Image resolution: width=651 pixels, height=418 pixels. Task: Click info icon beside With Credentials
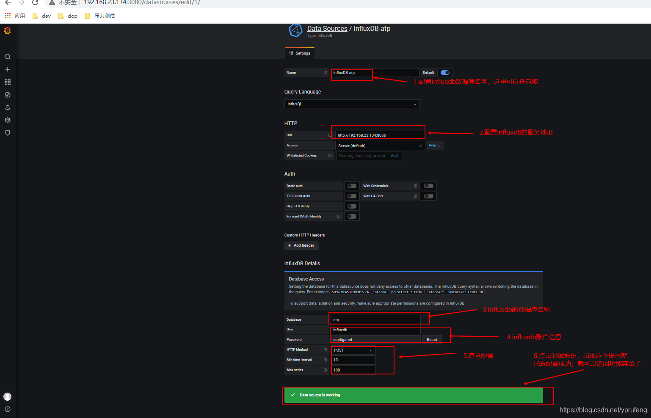coord(415,186)
